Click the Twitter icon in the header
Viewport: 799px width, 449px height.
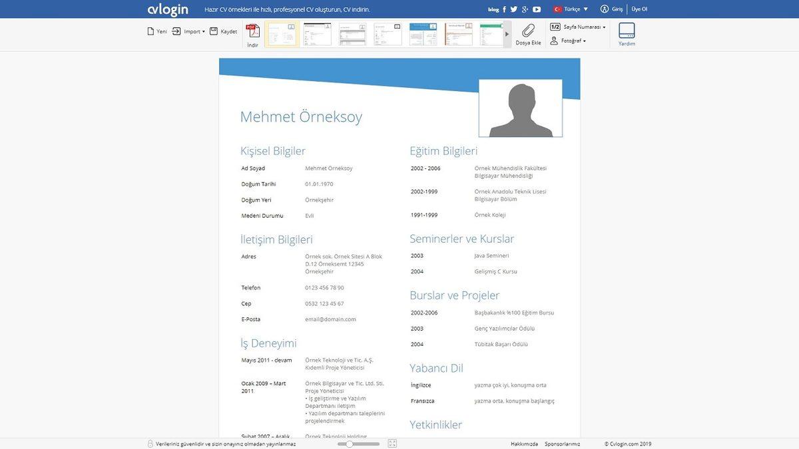pyautogui.click(x=513, y=9)
